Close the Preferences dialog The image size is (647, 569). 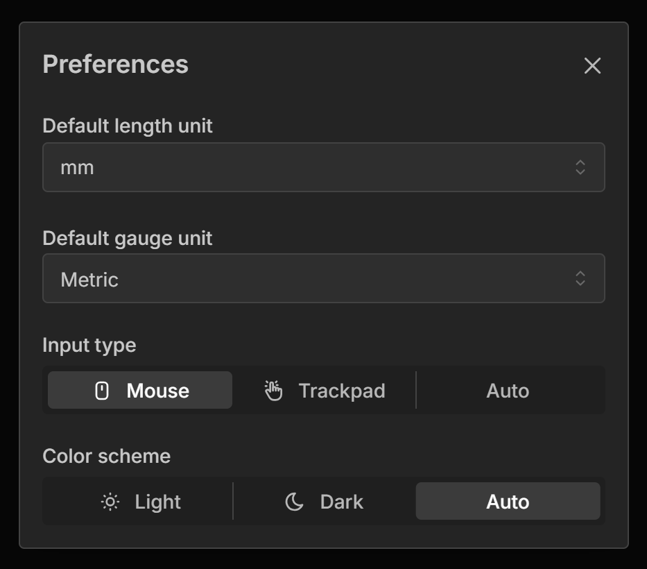point(592,66)
